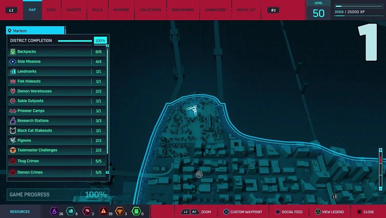Click the Taskmaster Challenges orange icon

point(13,150)
